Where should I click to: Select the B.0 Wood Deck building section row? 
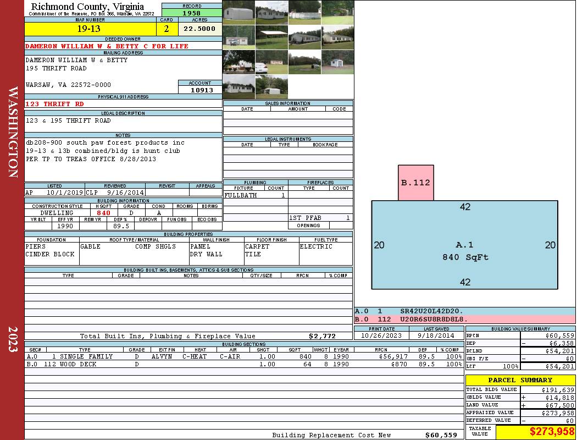click(x=243, y=364)
